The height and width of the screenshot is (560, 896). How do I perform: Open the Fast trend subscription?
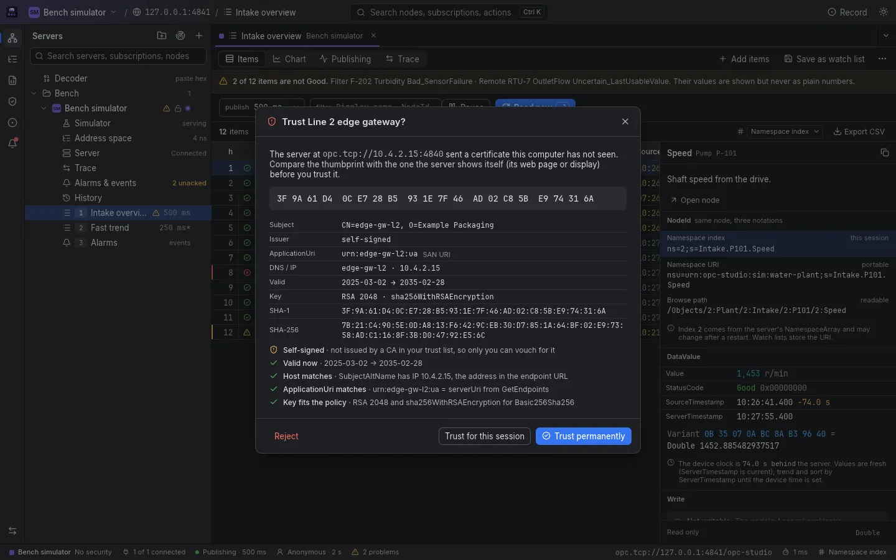[118, 228]
